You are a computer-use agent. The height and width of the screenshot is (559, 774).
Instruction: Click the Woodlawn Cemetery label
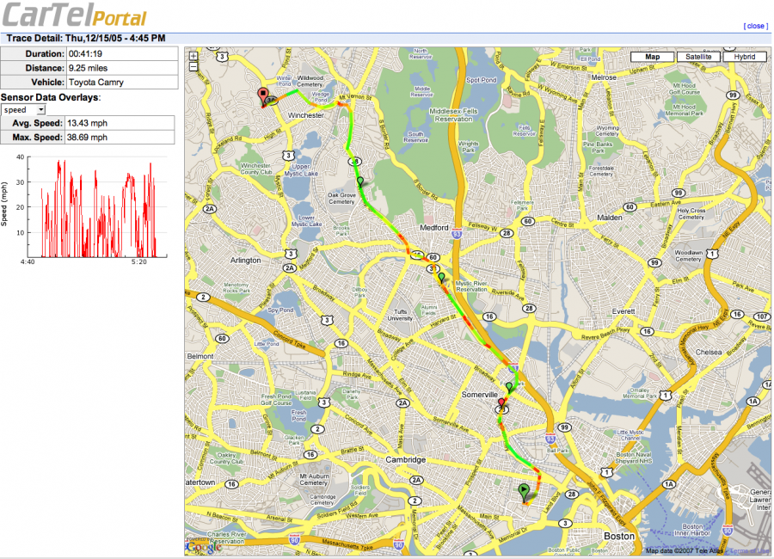click(688, 255)
